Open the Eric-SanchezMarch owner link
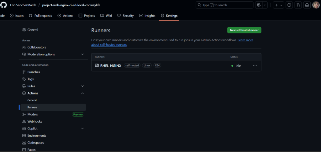321x152 pixels. coord(23,5)
